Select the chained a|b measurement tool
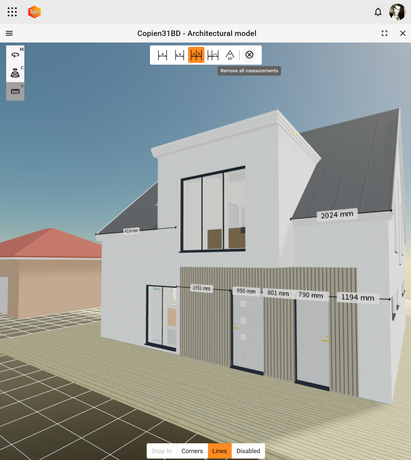Screen dimensions: 411x460 (x=196, y=55)
